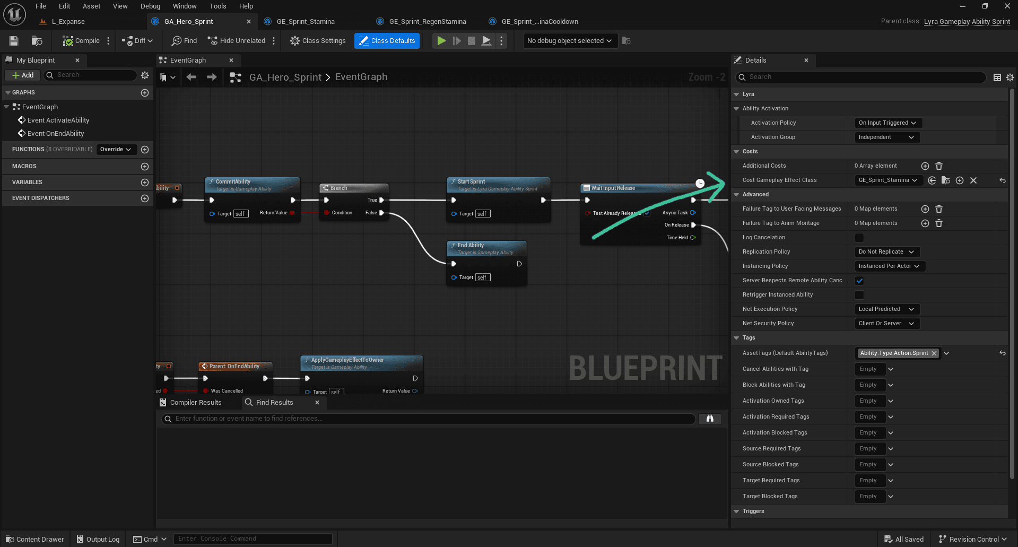
Task: Click the debug object browse icon
Action: point(627,41)
